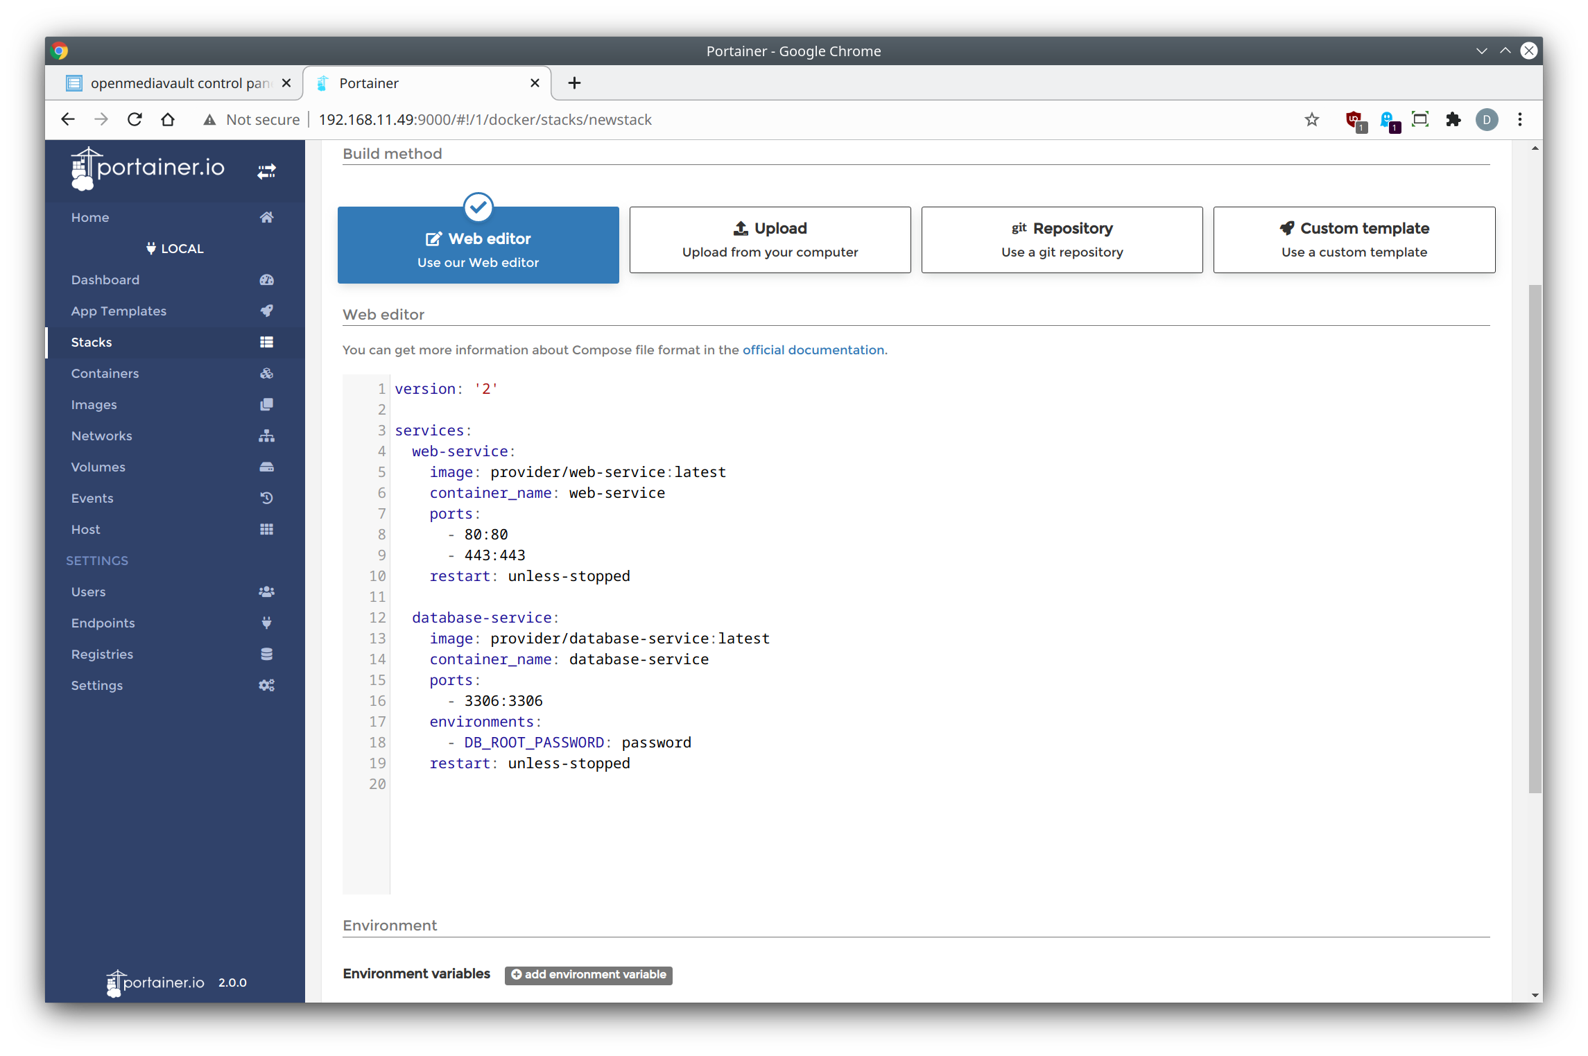Click the Networks sitemap icon
Image resolution: width=1588 pixels, height=1056 pixels.
click(x=266, y=436)
